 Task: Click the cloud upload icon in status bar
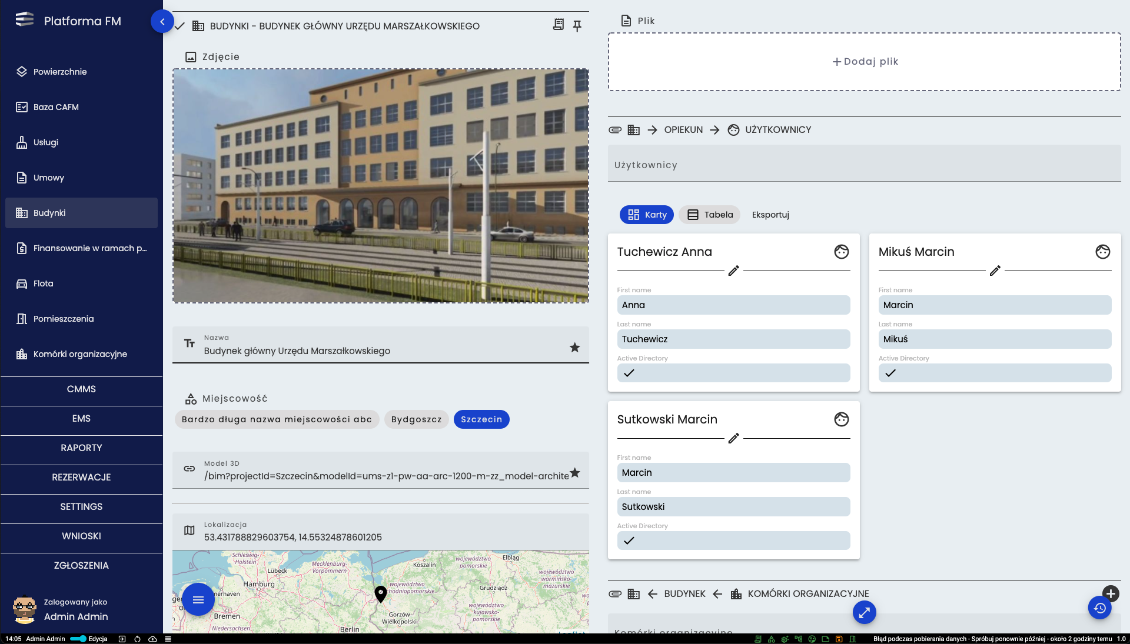point(152,639)
